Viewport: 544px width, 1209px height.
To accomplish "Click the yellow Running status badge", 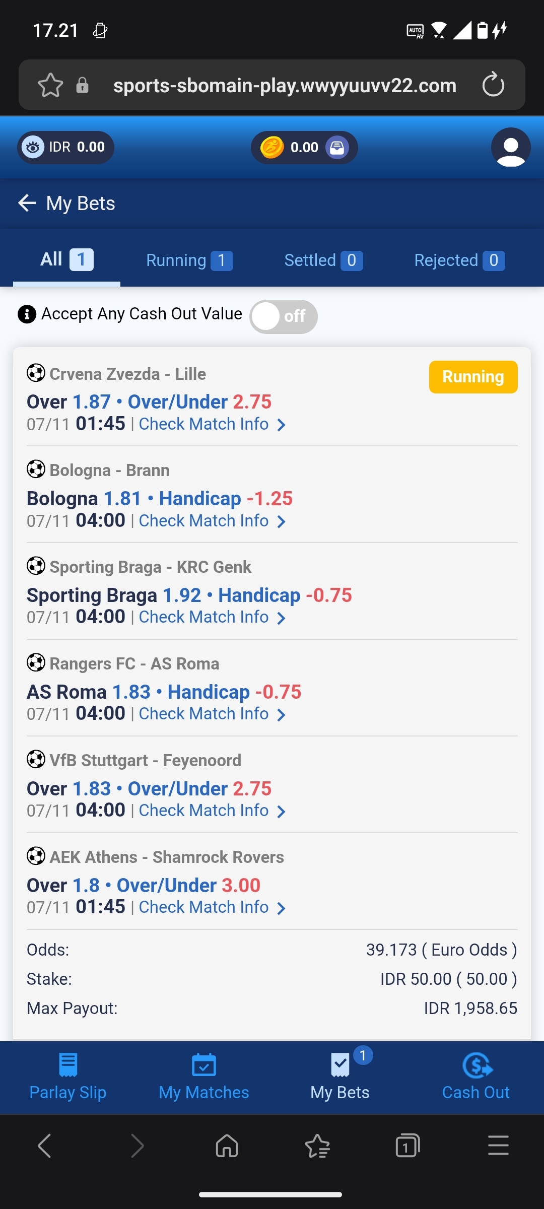I will tap(473, 377).
